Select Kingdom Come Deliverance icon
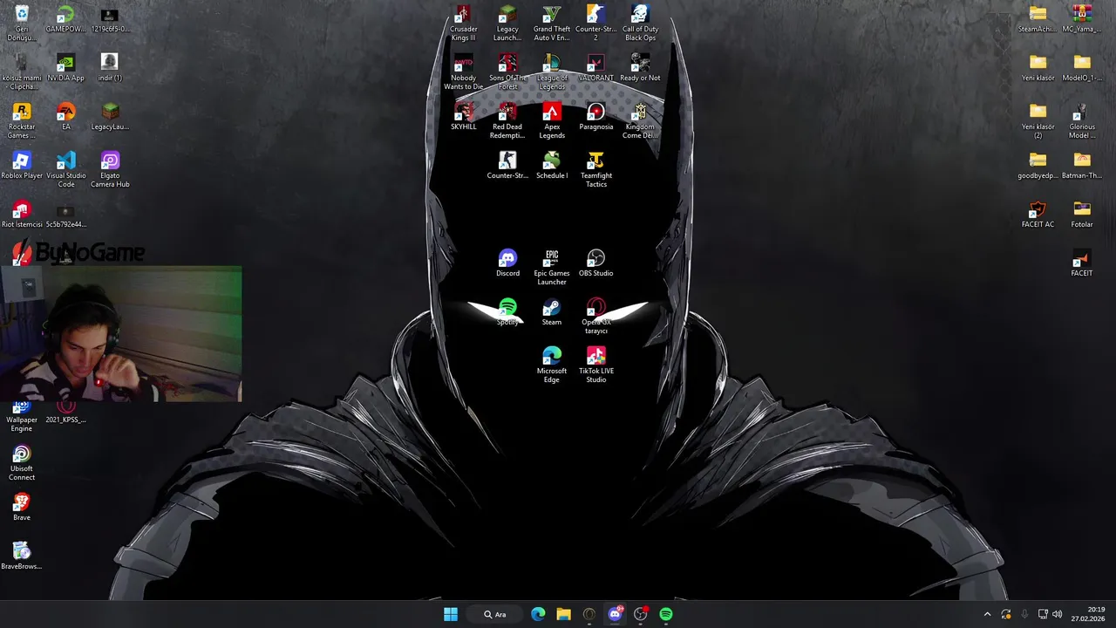 point(640,121)
